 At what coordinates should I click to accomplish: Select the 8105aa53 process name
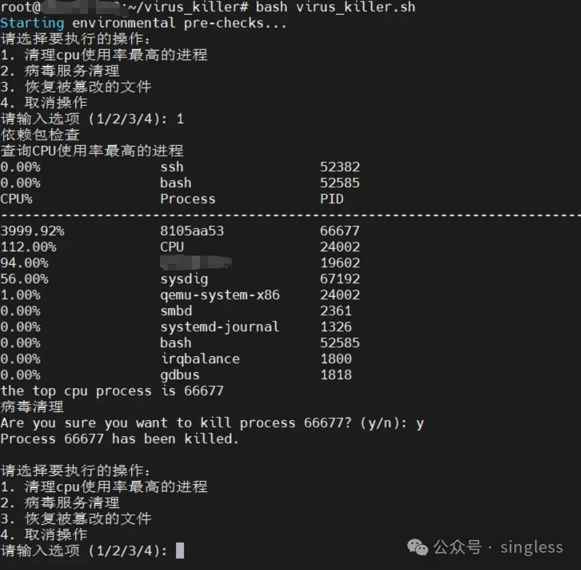point(192,231)
